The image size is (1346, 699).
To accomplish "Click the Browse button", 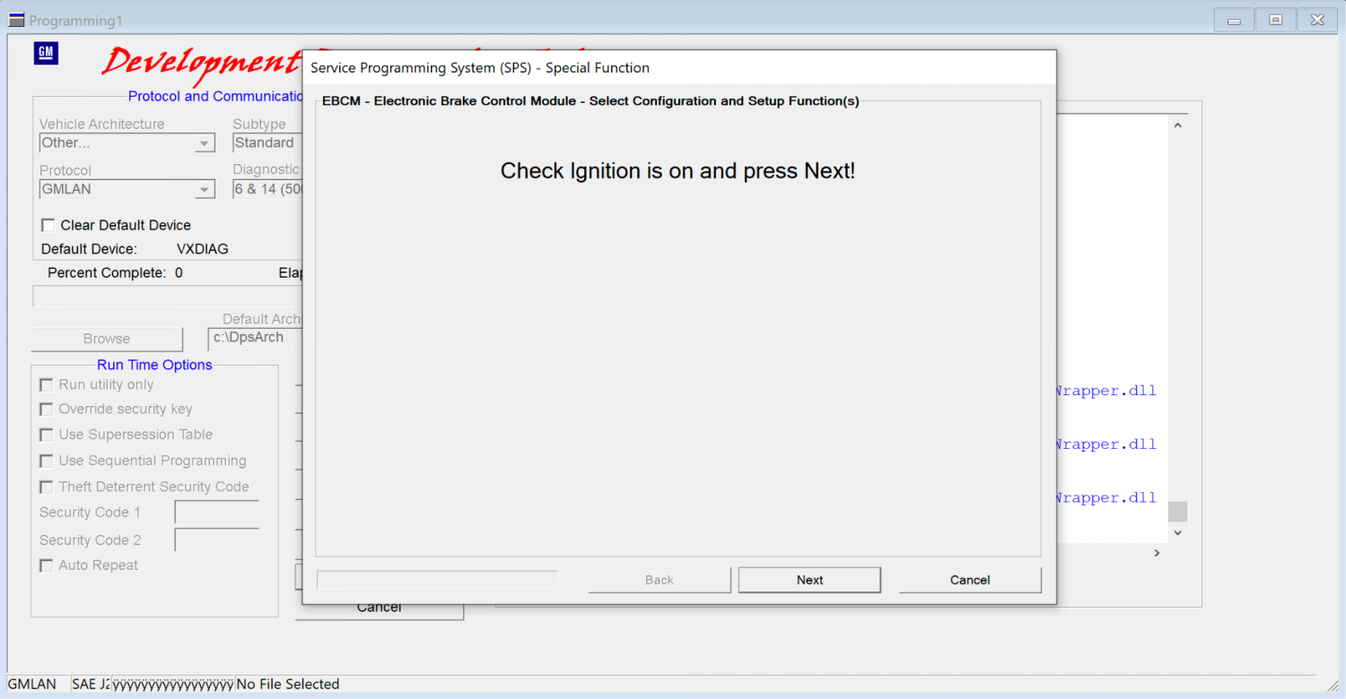I will pyautogui.click(x=107, y=339).
